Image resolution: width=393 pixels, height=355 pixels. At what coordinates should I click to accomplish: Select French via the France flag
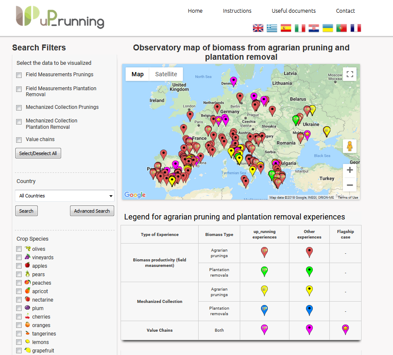pos(355,28)
